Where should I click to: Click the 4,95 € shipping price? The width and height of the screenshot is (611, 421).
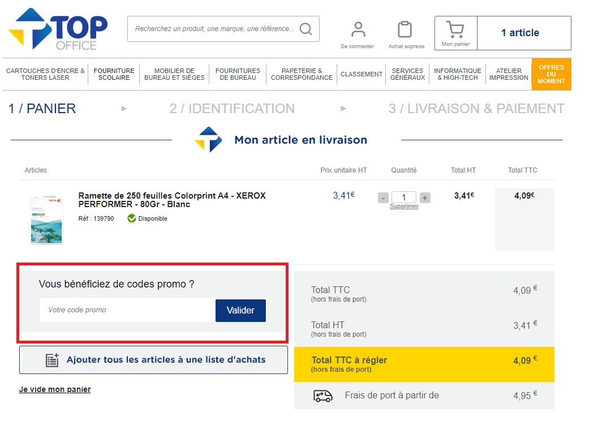coord(525,395)
